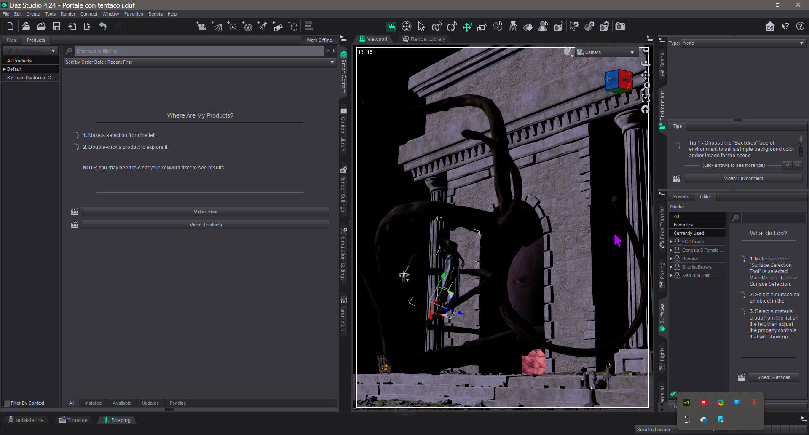Click the NVIDIA icon in system tray
809x435 pixels.
coord(687,403)
